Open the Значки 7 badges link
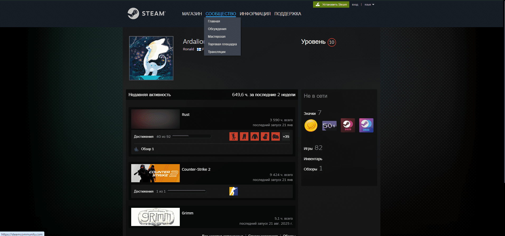 click(313, 113)
